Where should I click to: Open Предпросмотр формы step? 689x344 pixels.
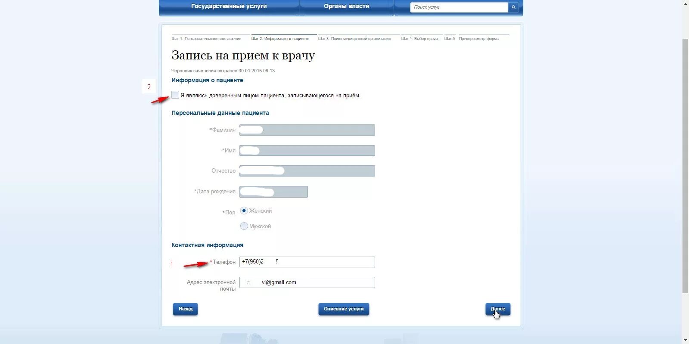click(479, 39)
